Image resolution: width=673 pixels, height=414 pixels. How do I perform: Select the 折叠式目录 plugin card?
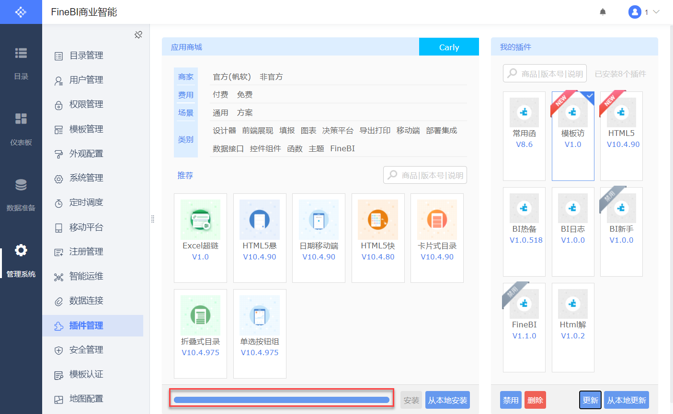(200, 334)
